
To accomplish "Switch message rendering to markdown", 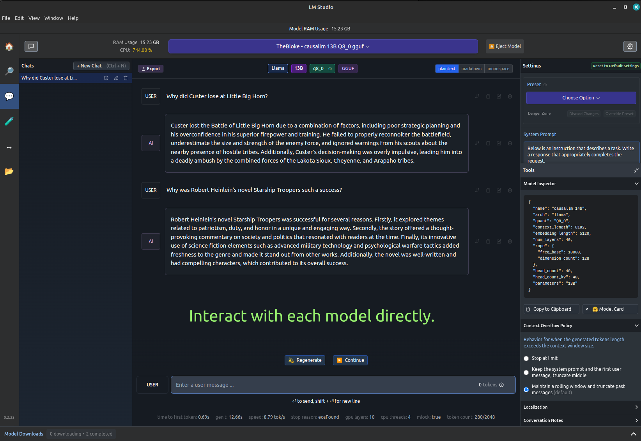I will 471,69.
